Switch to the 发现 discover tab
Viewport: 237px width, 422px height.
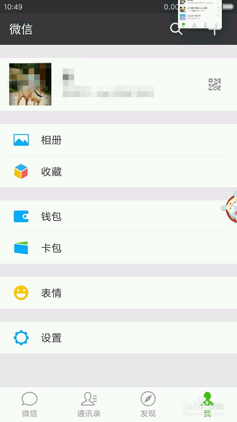(148, 404)
